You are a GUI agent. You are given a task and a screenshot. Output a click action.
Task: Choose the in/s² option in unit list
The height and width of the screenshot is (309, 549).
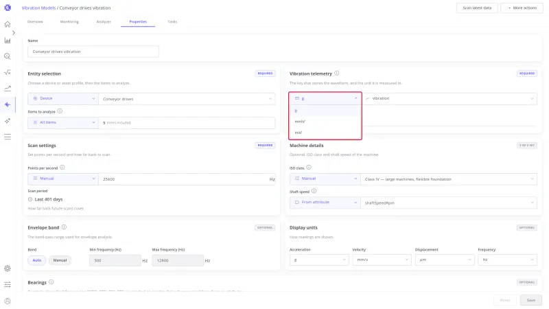pyautogui.click(x=325, y=133)
